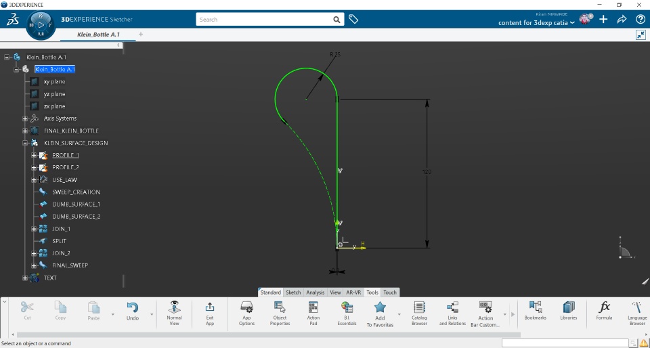This screenshot has height=348, width=650.
Task: Click the collapse-view icon top right
Action: (x=641, y=35)
